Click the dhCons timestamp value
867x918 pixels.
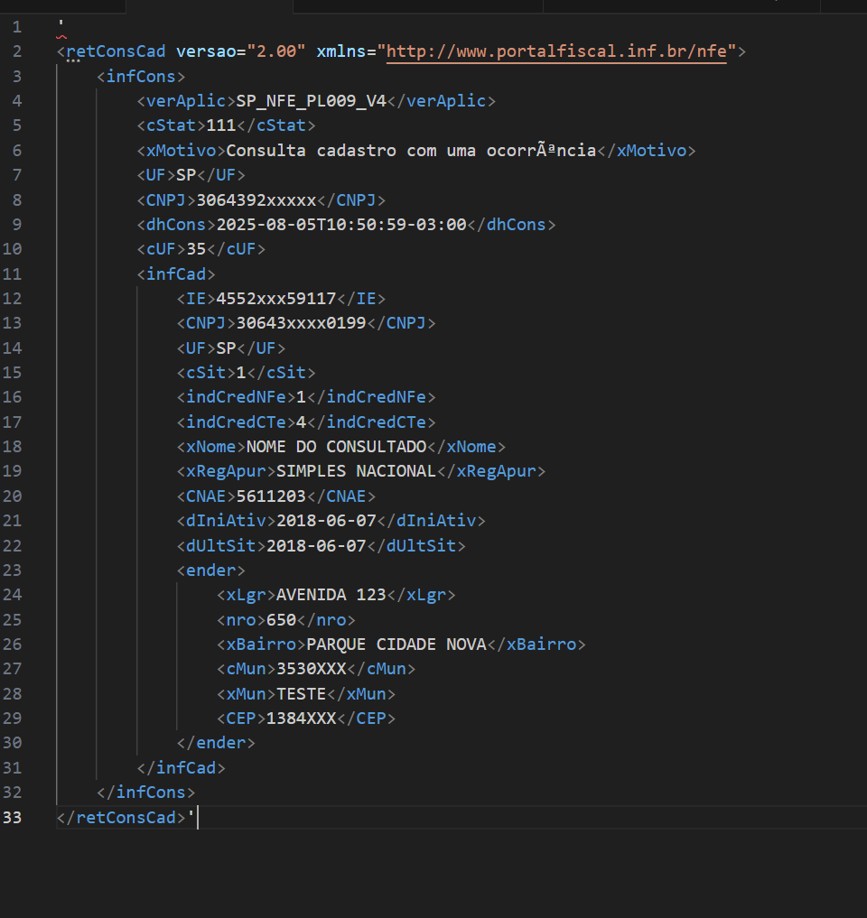tap(341, 225)
